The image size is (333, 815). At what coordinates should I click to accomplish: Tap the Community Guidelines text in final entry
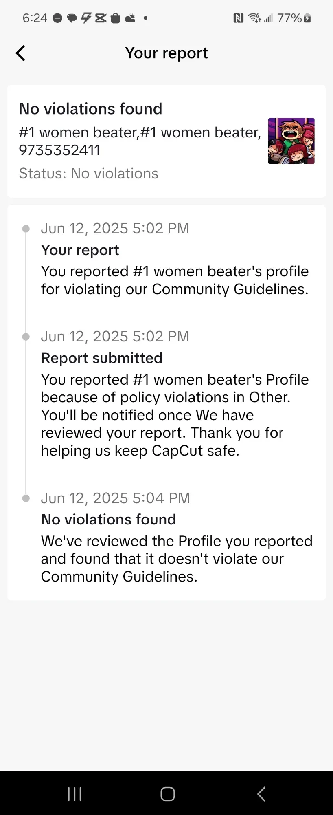click(x=119, y=577)
